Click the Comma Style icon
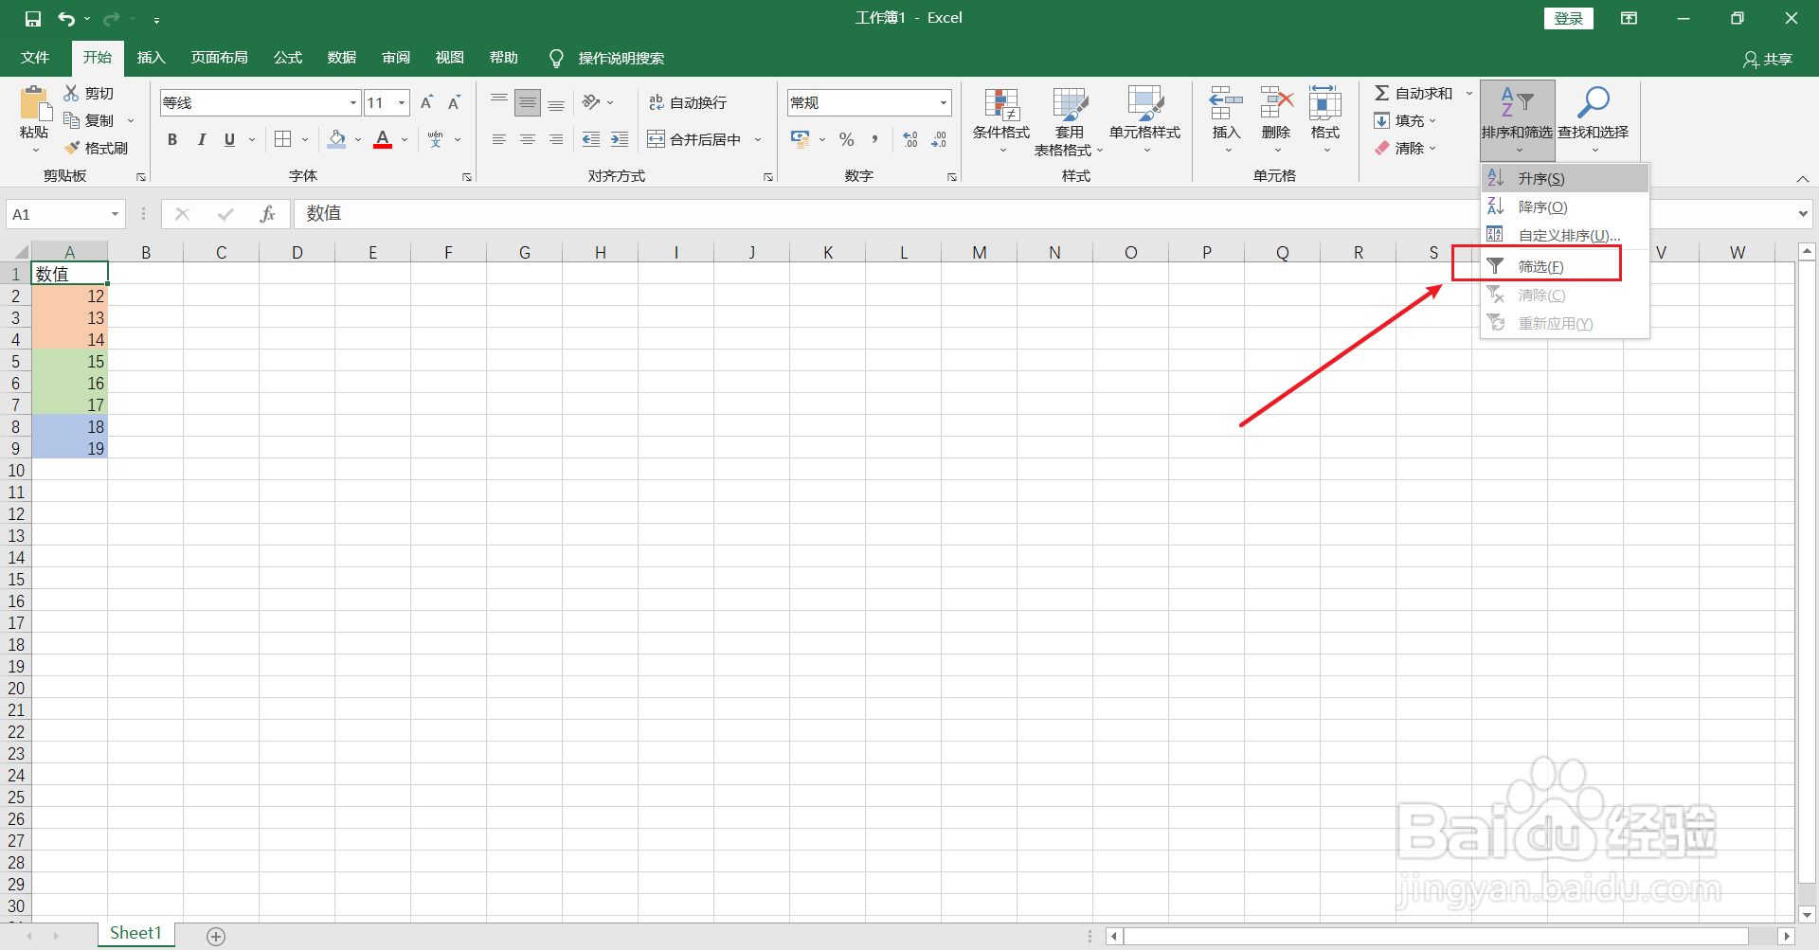This screenshot has height=950, width=1819. (x=874, y=139)
